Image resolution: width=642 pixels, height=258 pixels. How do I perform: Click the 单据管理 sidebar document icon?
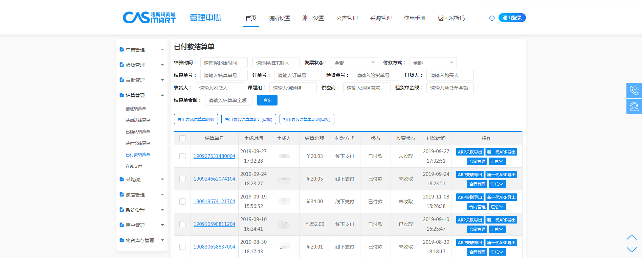121,49
